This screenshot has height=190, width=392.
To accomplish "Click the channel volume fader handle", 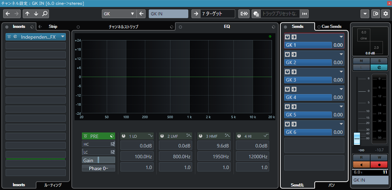I will tap(357, 139).
